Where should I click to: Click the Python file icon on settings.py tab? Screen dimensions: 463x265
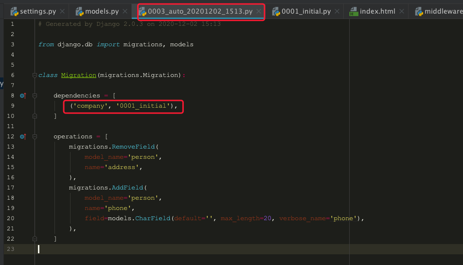(14, 11)
